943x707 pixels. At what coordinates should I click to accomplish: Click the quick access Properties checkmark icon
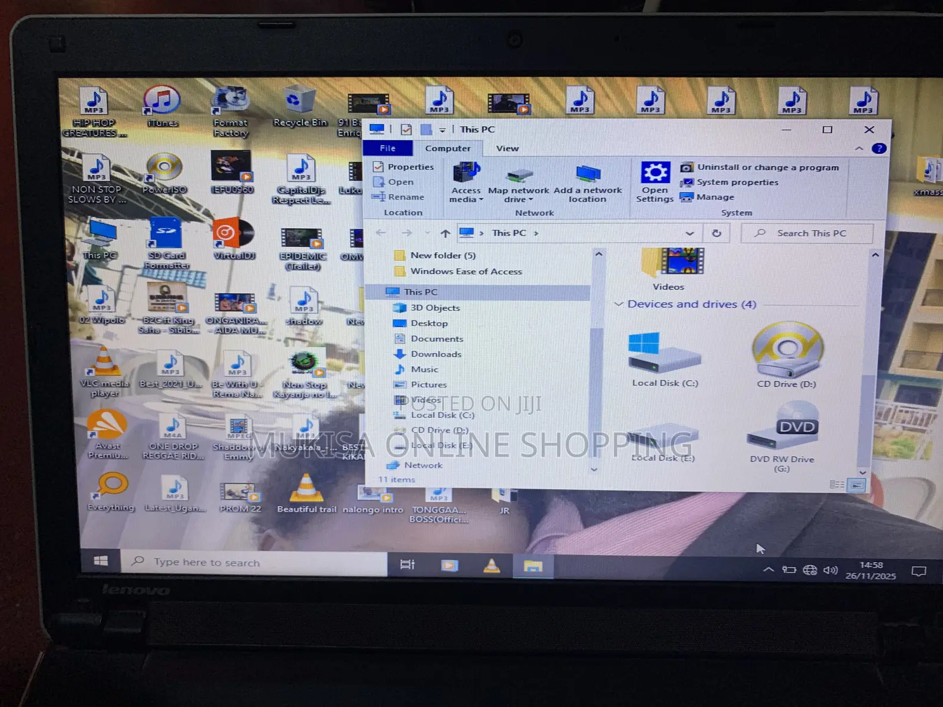[x=406, y=129]
